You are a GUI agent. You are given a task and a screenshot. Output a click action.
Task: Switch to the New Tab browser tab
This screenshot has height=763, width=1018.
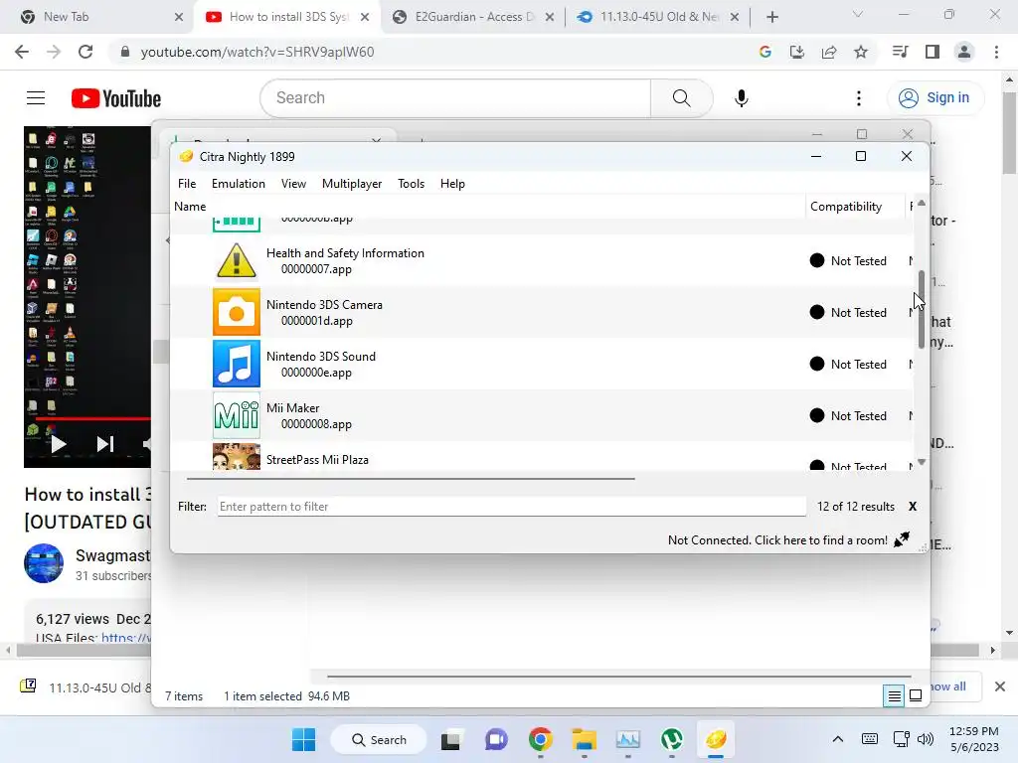pyautogui.click(x=96, y=17)
